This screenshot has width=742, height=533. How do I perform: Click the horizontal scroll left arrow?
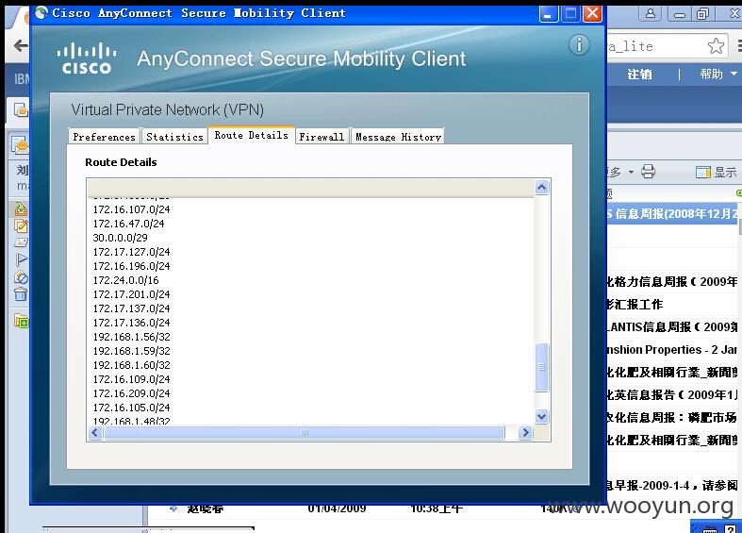(x=95, y=432)
